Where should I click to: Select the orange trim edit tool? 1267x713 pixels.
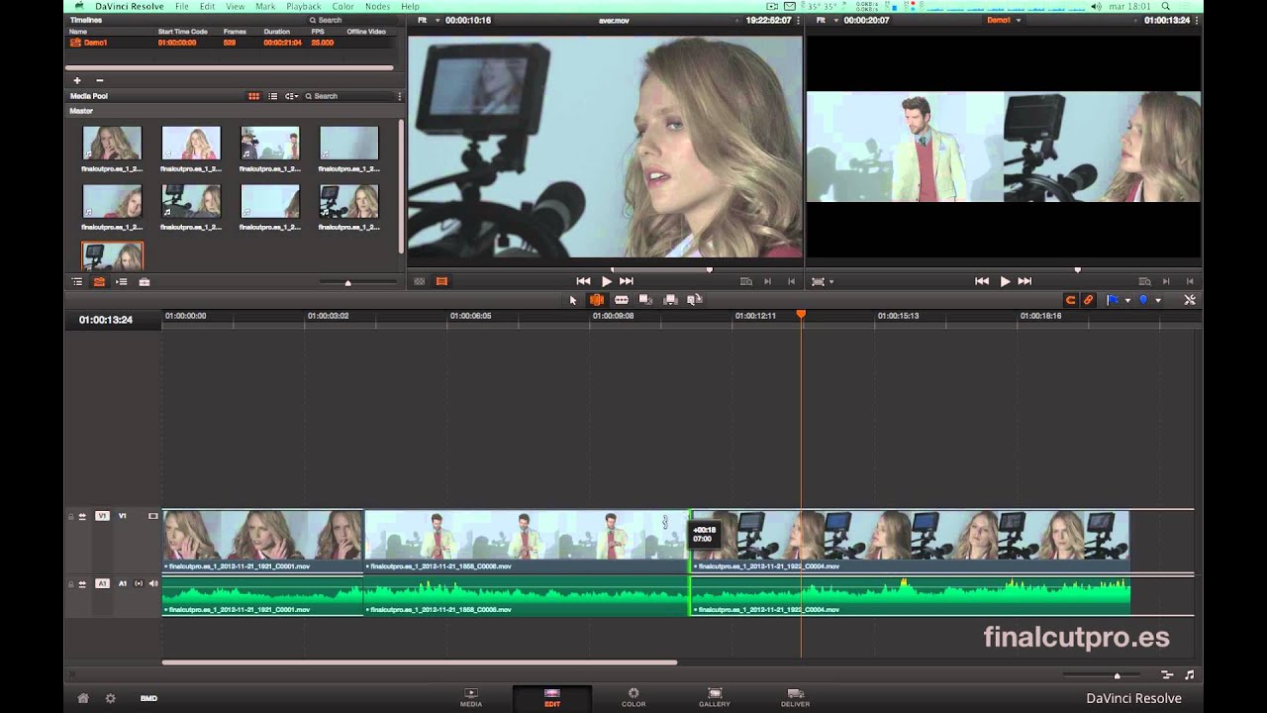point(597,300)
